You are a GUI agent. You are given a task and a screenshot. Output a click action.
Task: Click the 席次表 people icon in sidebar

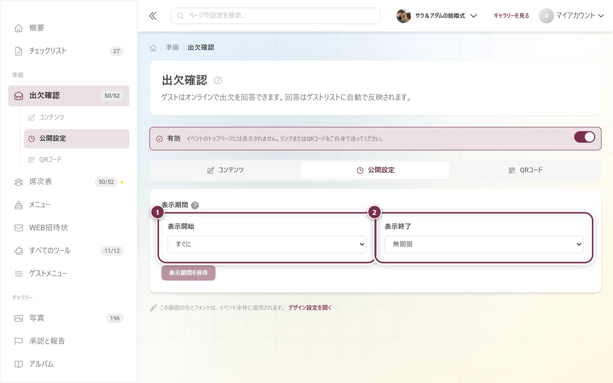[19, 182]
